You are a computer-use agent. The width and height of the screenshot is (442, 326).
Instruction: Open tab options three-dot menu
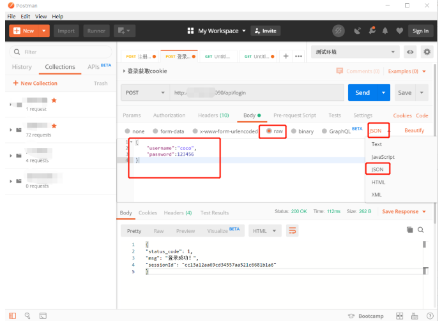tap(298, 56)
